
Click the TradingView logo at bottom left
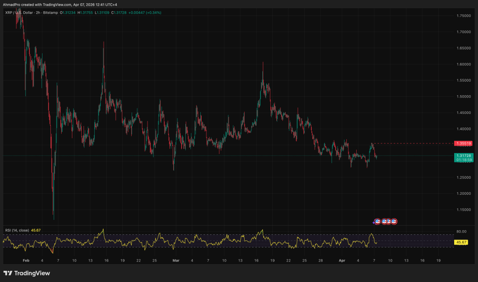pyautogui.click(x=27, y=273)
